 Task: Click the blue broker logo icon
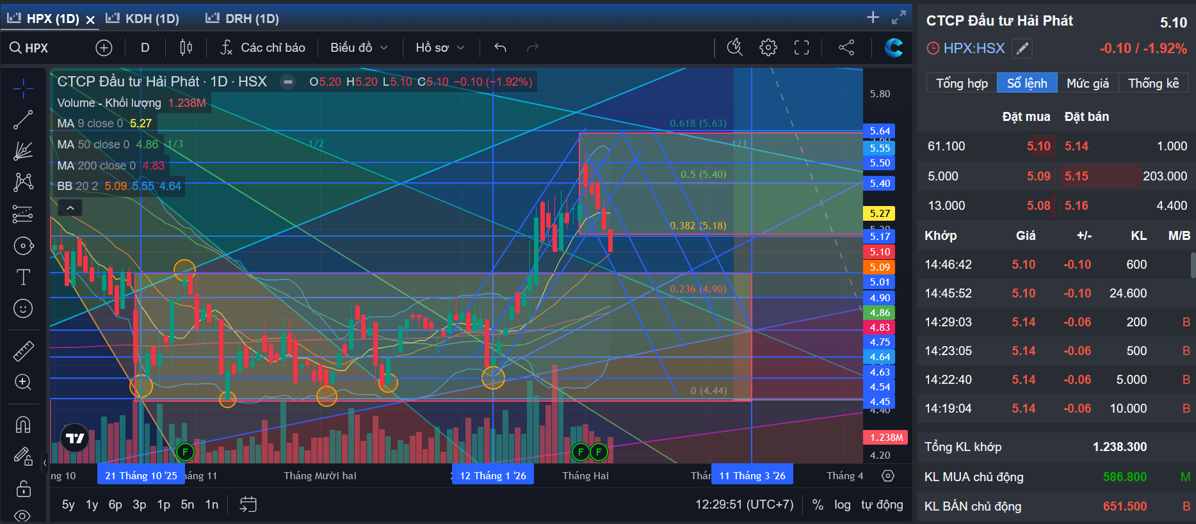pos(894,47)
